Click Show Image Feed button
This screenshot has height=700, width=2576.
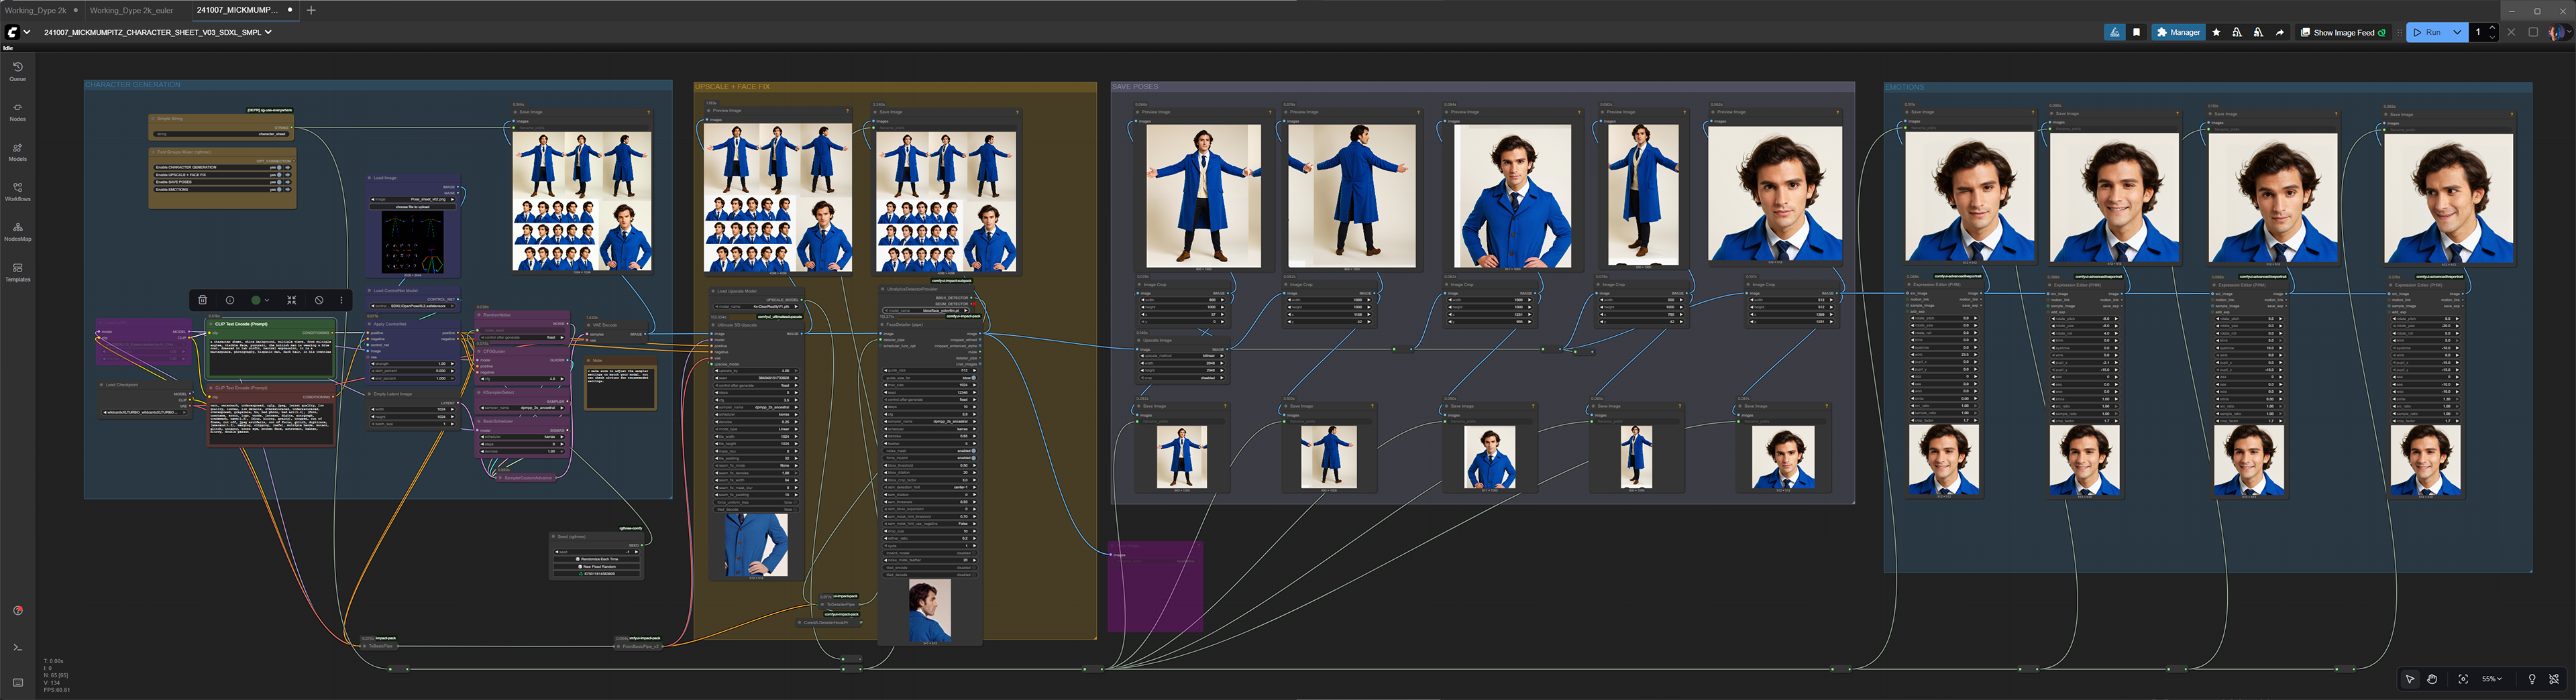click(2343, 32)
